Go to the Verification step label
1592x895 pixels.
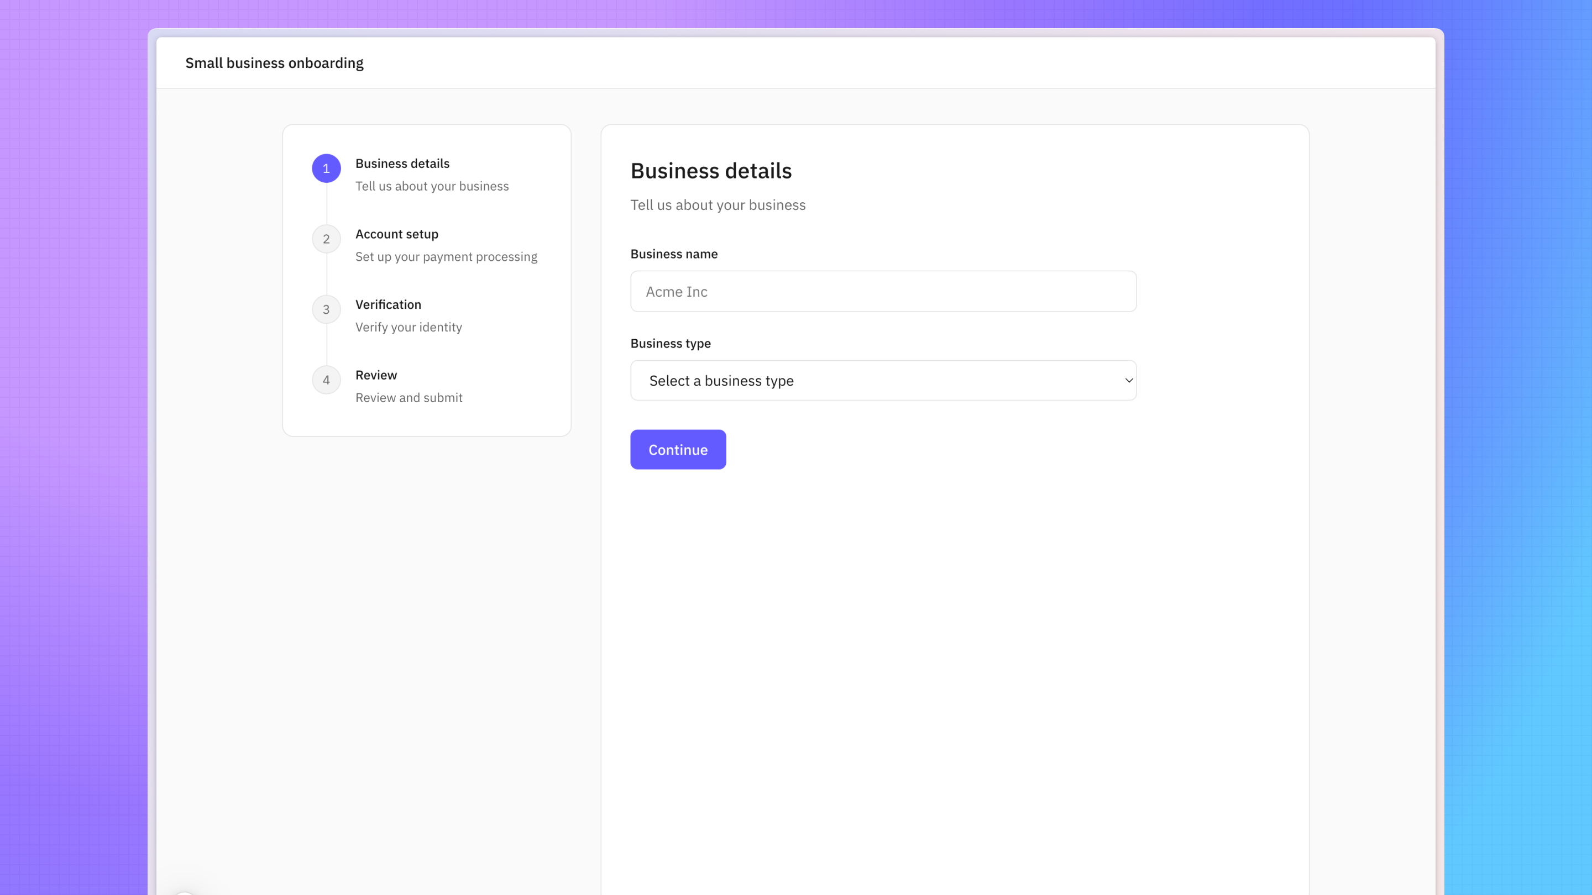(x=388, y=304)
